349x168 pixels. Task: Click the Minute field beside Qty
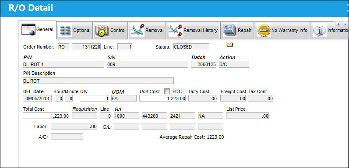[x=69, y=98]
